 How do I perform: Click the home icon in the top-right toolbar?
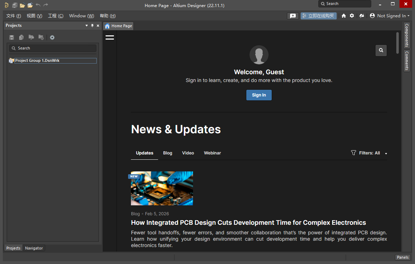(x=344, y=16)
